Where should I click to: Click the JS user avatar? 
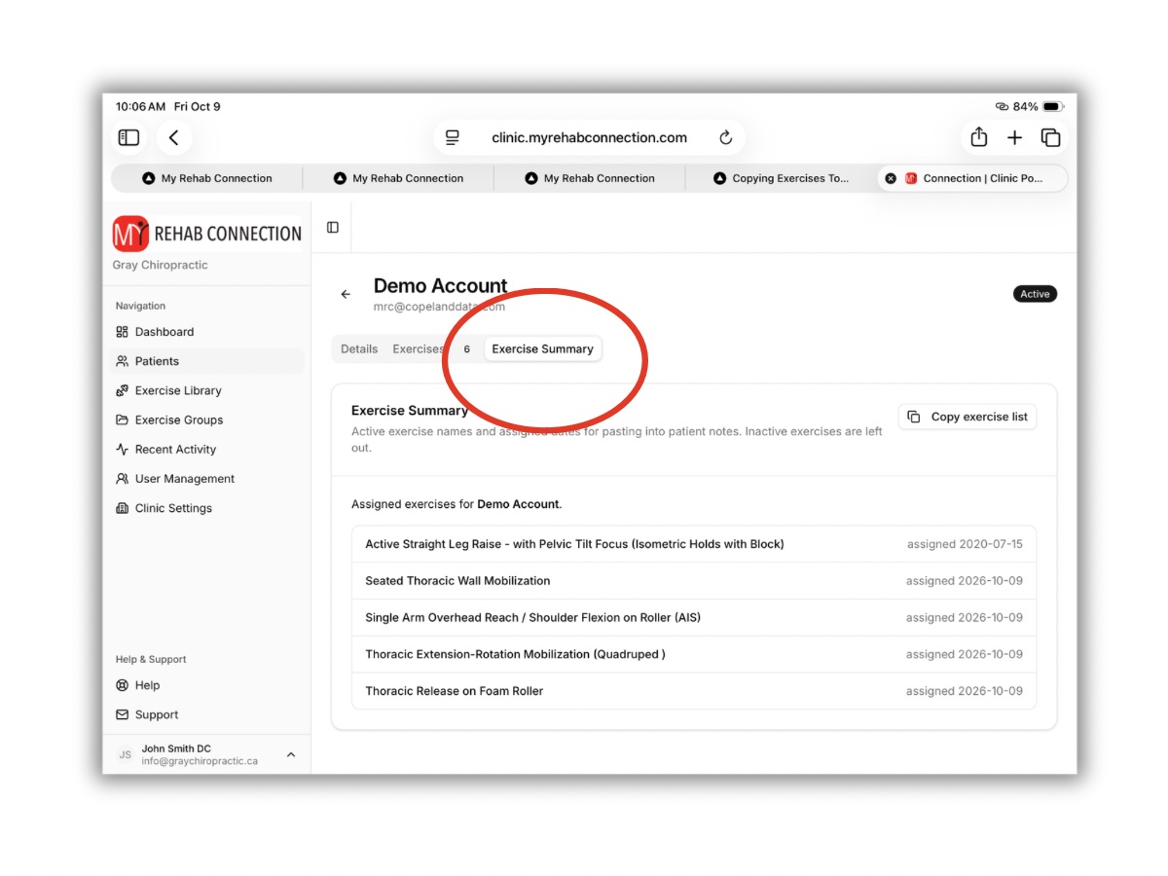125,755
